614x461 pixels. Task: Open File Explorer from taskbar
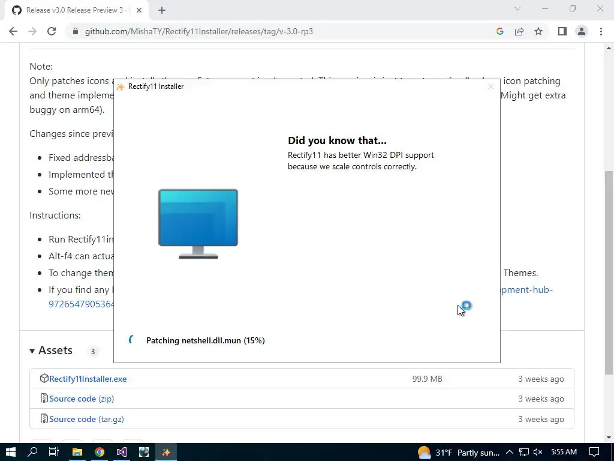point(77,452)
